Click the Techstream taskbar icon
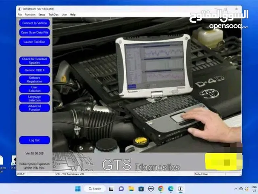This screenshot has width=258, height=194. point(181,189)
